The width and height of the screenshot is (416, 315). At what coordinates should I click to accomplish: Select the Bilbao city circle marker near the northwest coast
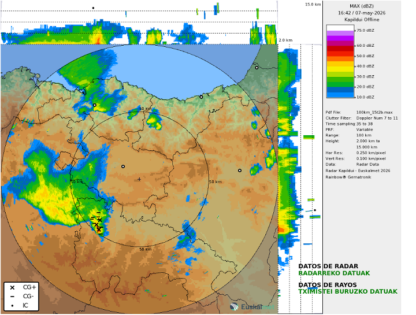tap(94, 105)
